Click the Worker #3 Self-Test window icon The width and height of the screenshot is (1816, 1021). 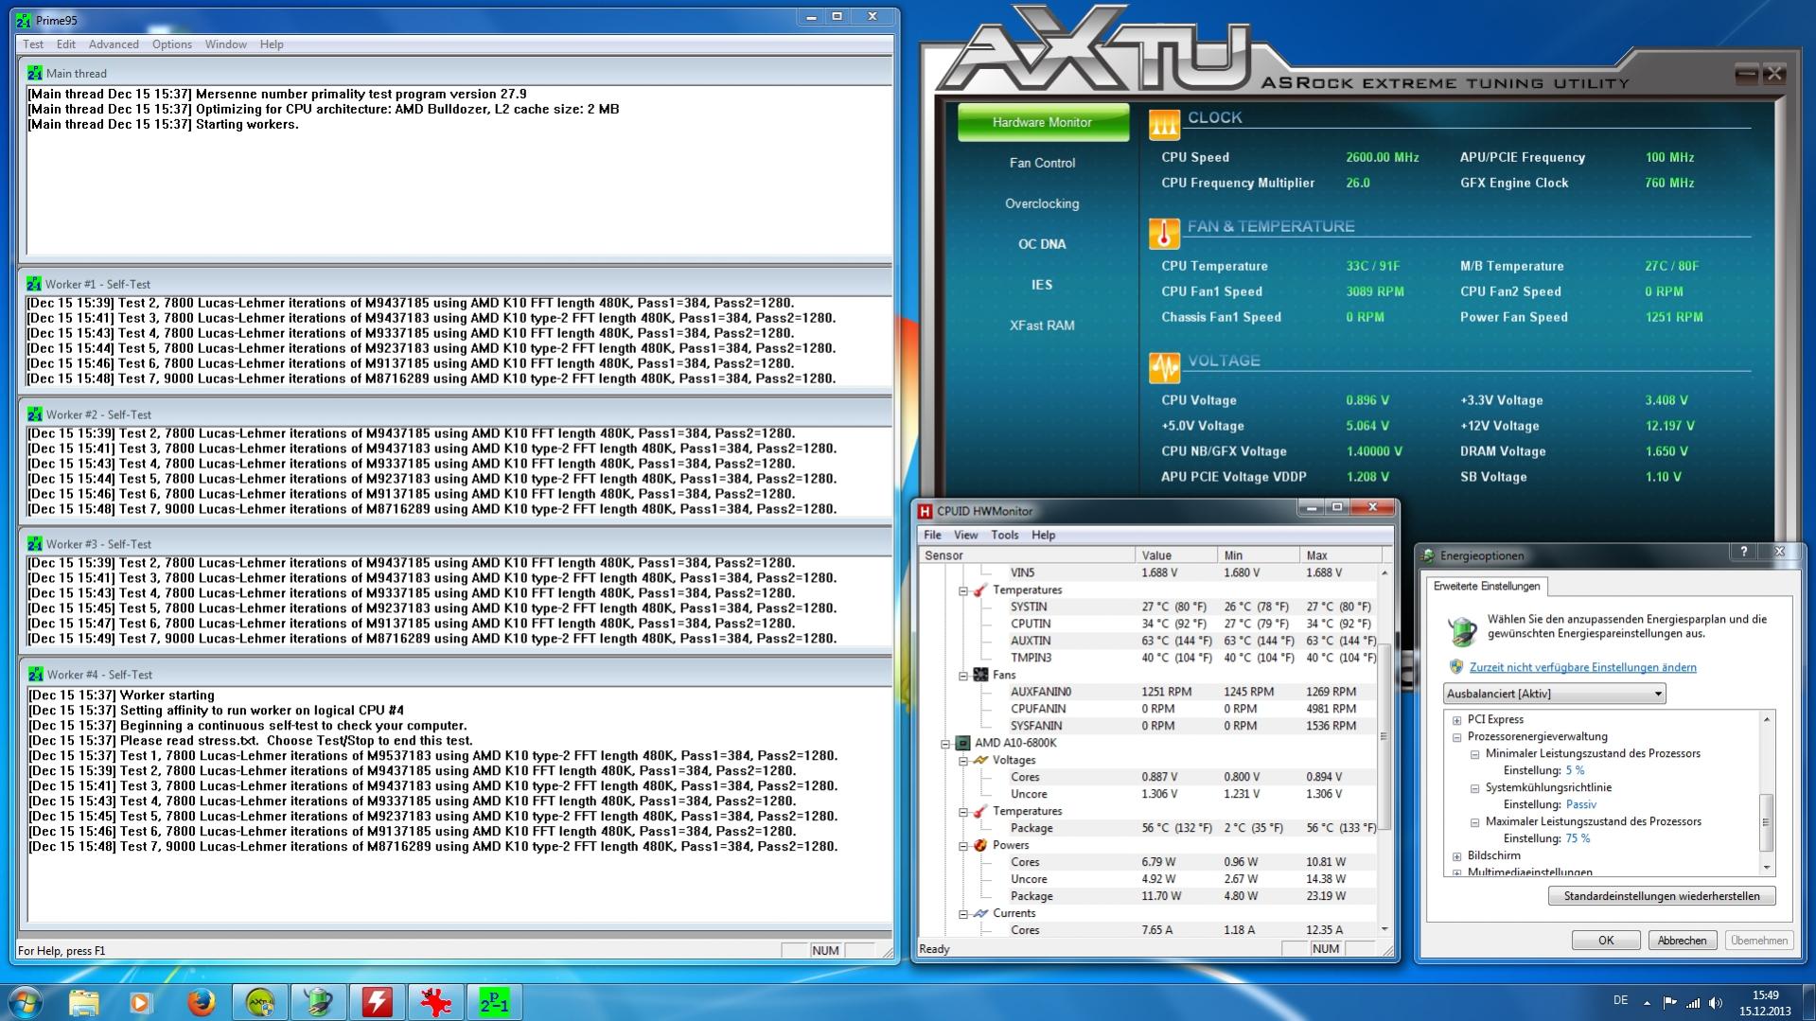click(x=35, y=544)
